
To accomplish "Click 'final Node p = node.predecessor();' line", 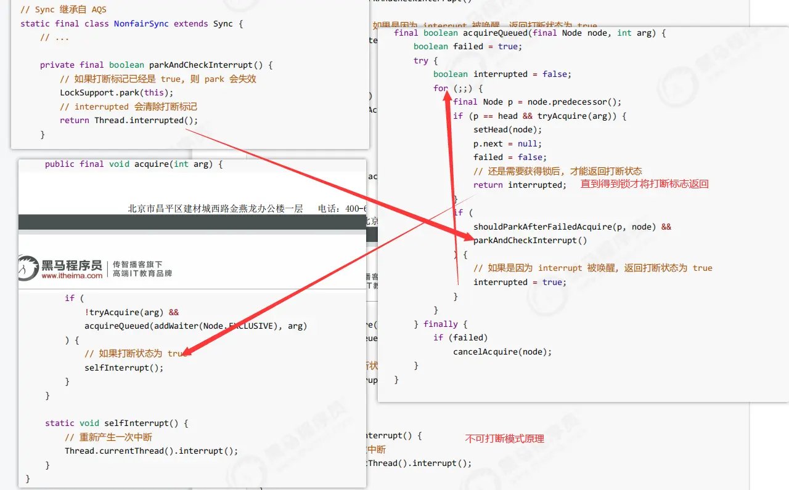I will tap(538, 102).
